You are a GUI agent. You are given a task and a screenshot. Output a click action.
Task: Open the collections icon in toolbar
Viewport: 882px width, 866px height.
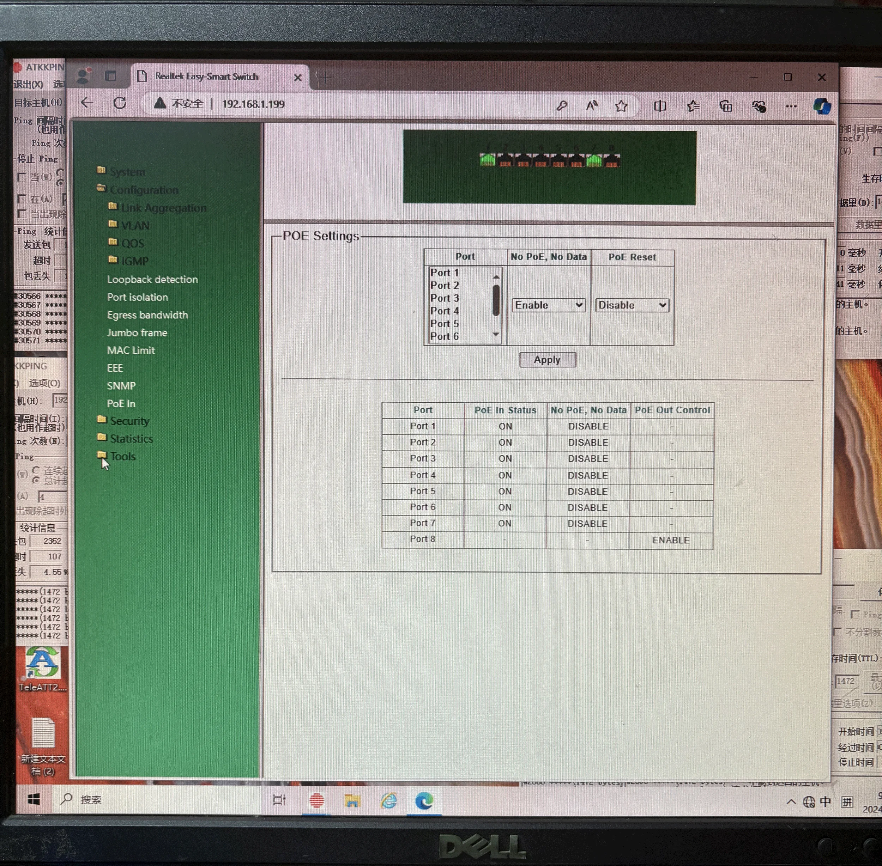point(725,106)
